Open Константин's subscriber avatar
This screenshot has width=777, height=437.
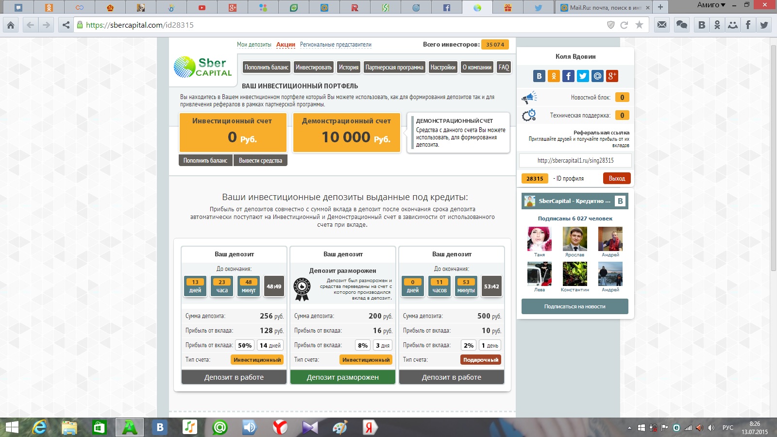point(575,274)
